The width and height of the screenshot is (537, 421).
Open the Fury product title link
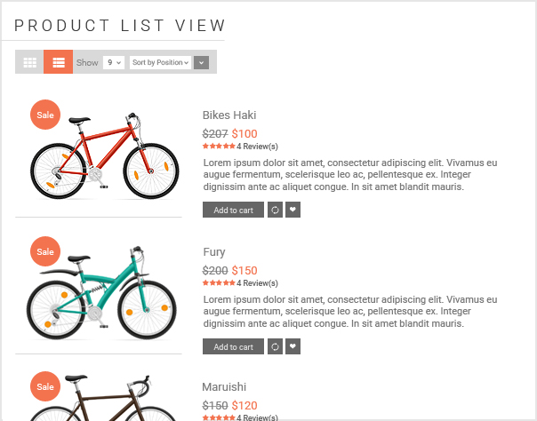point(214,252)
